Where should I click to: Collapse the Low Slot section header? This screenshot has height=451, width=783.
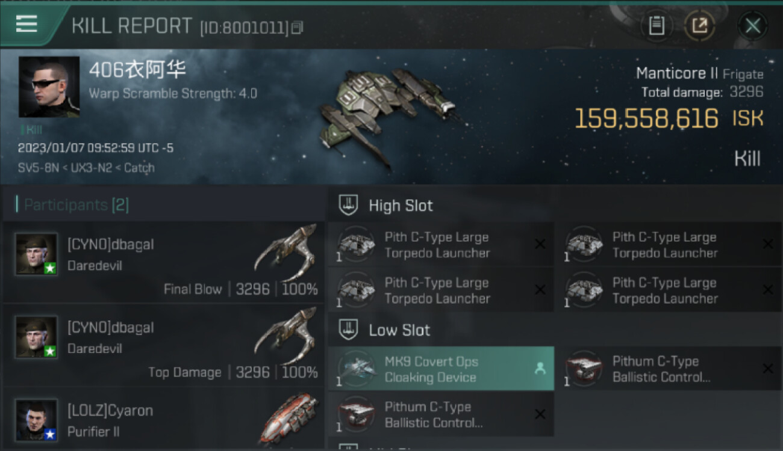pyautogui.click(x=555, y=330)
